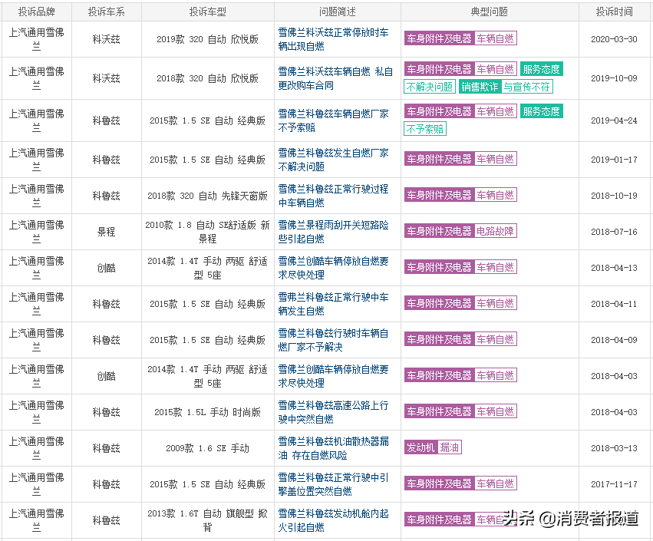Open link 雪佛兰科沃兹车辆自燃 私自更改购车合同

(x=335, y=79)
